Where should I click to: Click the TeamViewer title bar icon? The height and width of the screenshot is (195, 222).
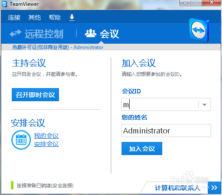4,4
